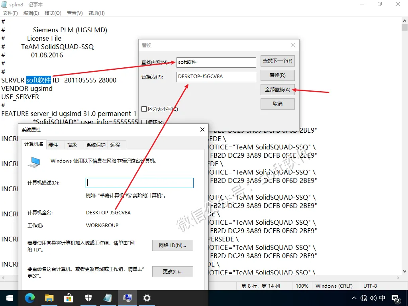This screenshot has height=306, width=408.
Task: Click the vertical scrollbar up arrow
Action: click(x=404, y=21)
